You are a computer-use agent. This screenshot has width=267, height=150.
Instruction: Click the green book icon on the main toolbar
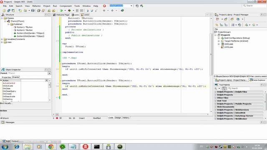coord(122,10)
